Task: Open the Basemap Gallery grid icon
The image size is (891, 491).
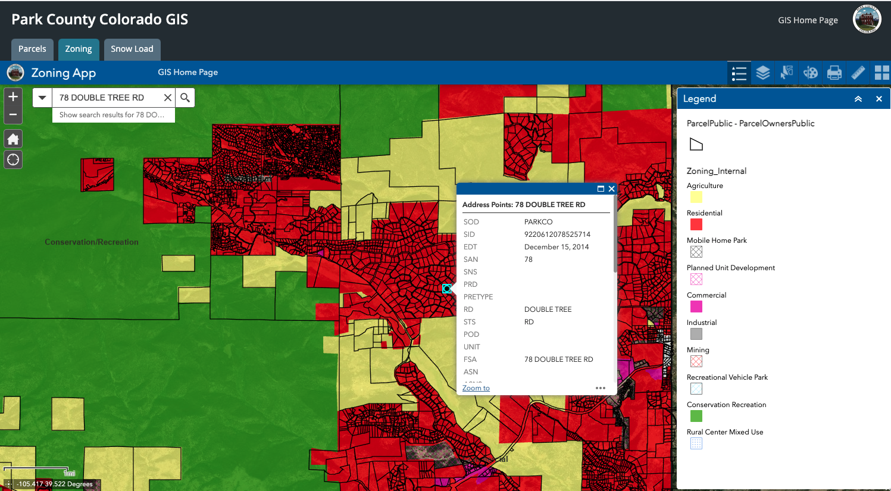Action: (881, 73)
